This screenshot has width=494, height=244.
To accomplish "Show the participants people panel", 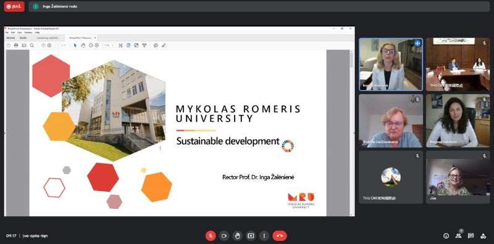I will click(x=458, y=235).
